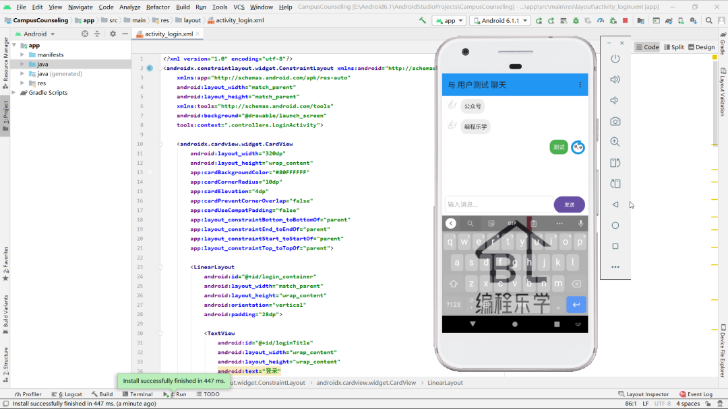Screen dimensions: 728x409
Task: Take an emulator screenshot with camera icon
Action: pos(615,121)
